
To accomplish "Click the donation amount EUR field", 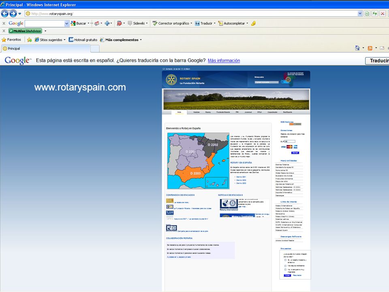I will click(x=289, y=142).
